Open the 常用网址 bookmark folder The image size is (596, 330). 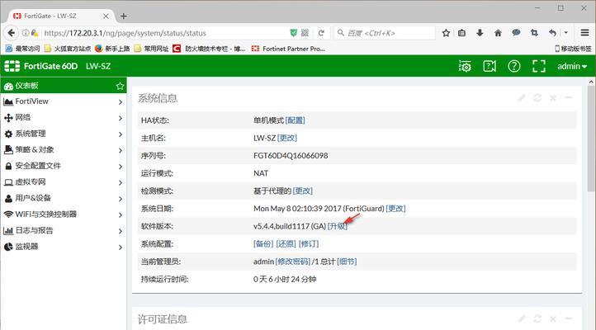coord(151,49)
